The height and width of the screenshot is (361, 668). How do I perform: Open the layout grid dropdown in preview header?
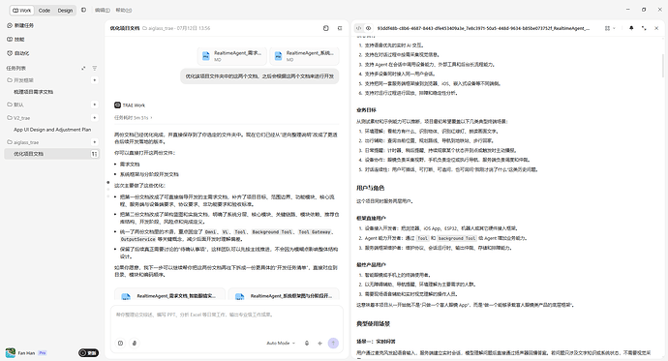[610, 28]
